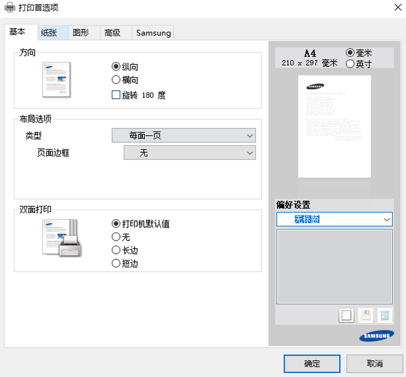
Task: Click the new preference preset icon
Action: coord(346,316)
